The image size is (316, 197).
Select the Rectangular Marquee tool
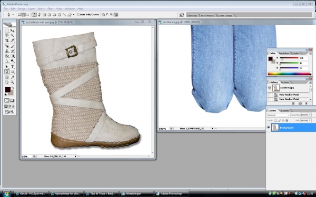(7, 31)
